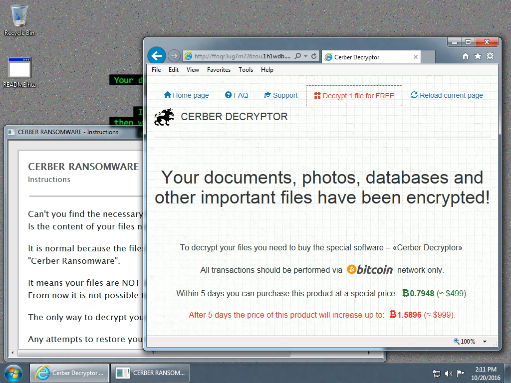Refresh page using address bar reload icon
Screen dimensions: 511x383
point(314,56)
